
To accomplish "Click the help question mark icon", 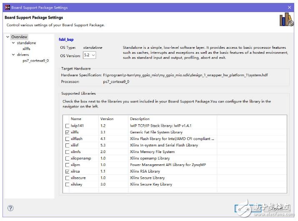I will click(x=10, y=208).
